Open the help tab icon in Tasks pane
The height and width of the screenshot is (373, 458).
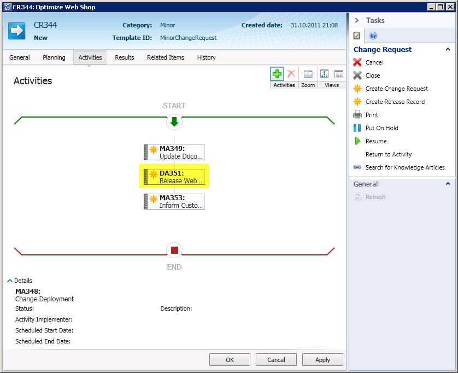[373, 36]
